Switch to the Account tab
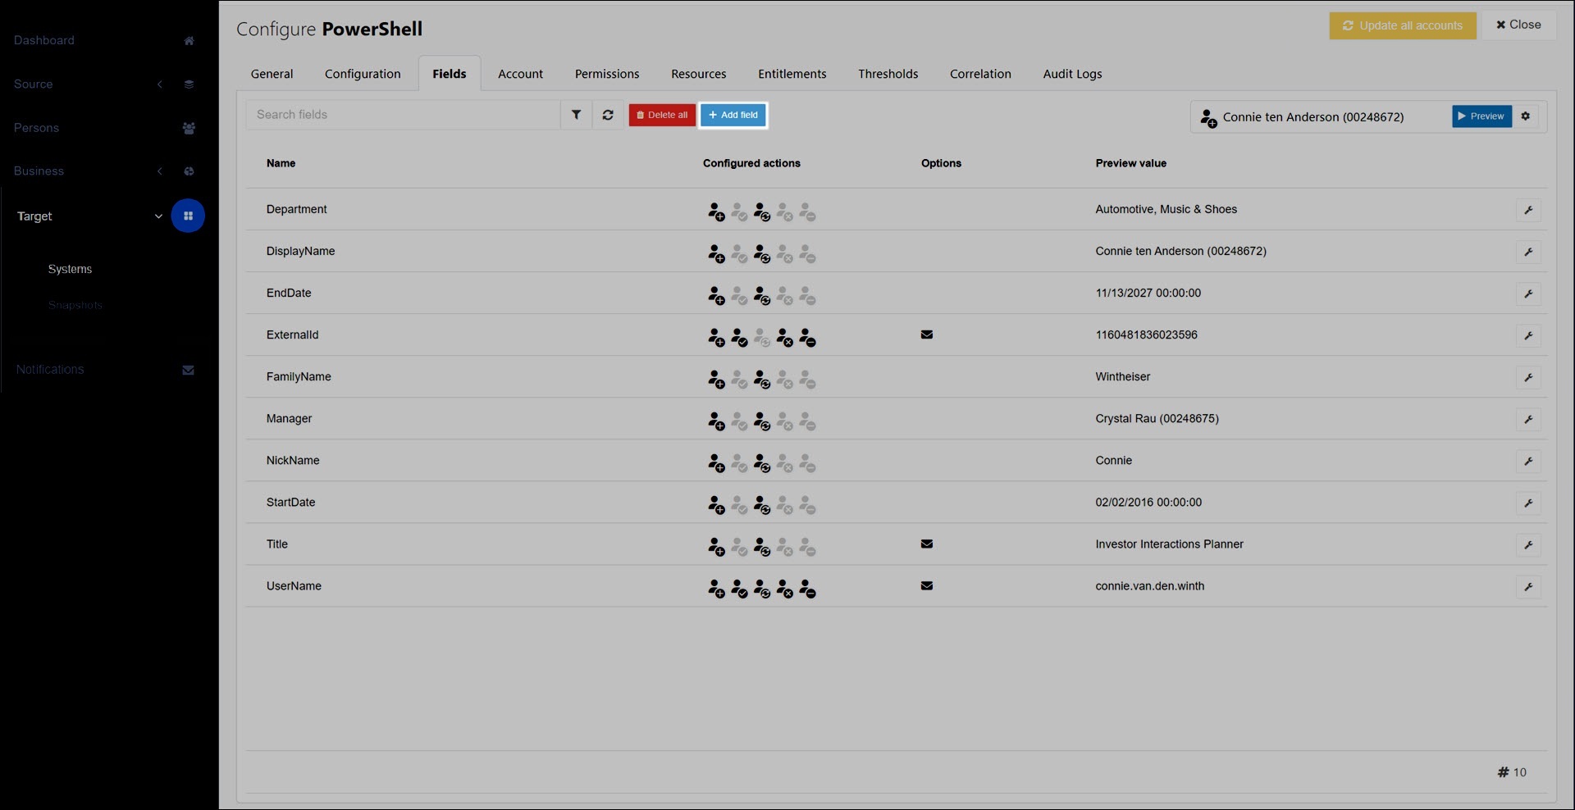 pyautogui.click(x=520, y=74)
